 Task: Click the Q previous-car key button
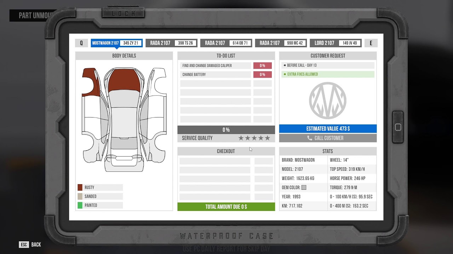pos(81,43)
